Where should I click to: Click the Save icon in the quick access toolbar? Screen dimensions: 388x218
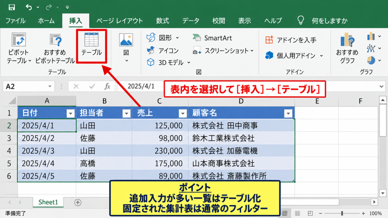12,7
